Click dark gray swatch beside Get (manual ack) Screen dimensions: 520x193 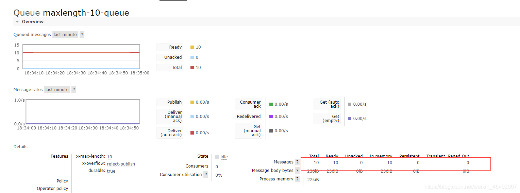tap(271, 131)
